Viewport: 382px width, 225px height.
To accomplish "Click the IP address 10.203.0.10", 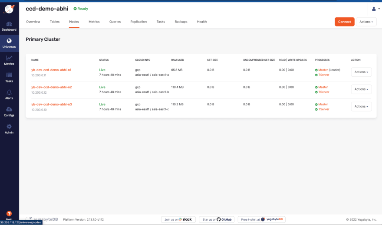I will coord(39,110).
